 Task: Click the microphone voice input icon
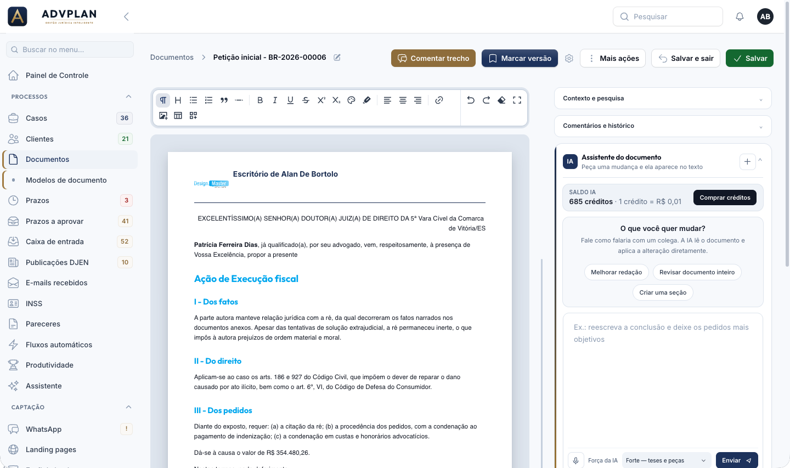tap(575, 460)
